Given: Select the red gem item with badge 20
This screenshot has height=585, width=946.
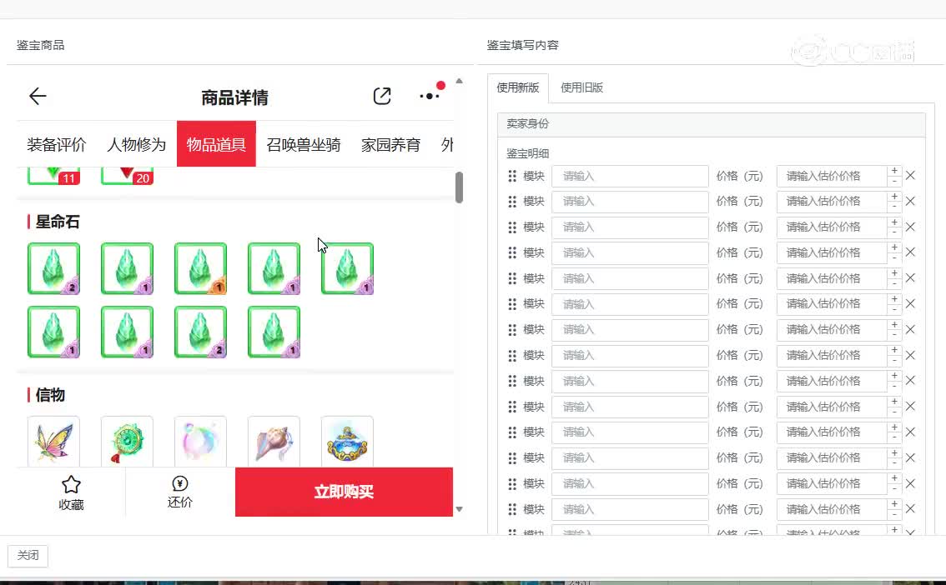Looking at the screenshot, I should pos(128,176).
